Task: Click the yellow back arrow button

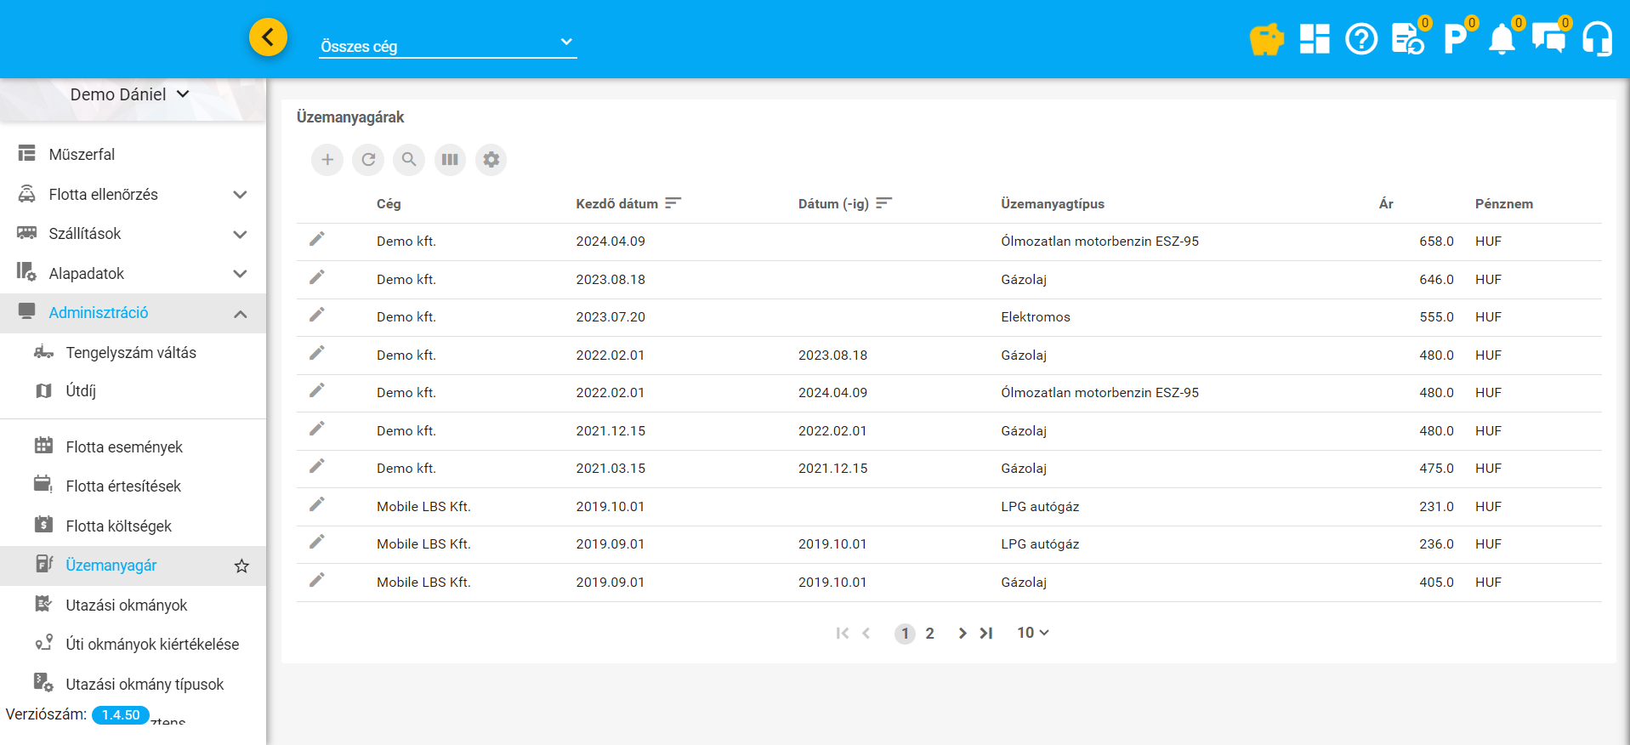Action: coord(268,37)
